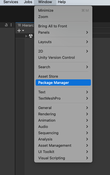Open the Services menu in menu bar

pos(11,2)
